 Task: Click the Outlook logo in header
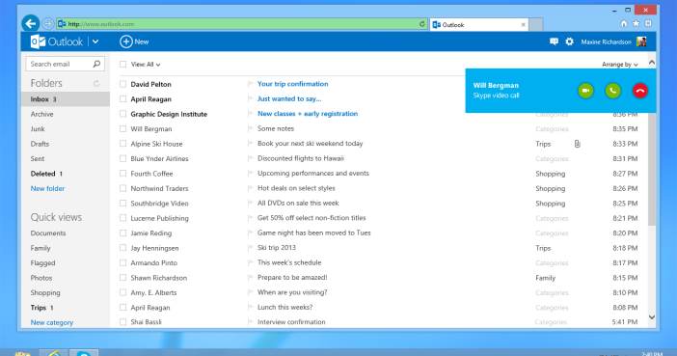click(57, 41)
